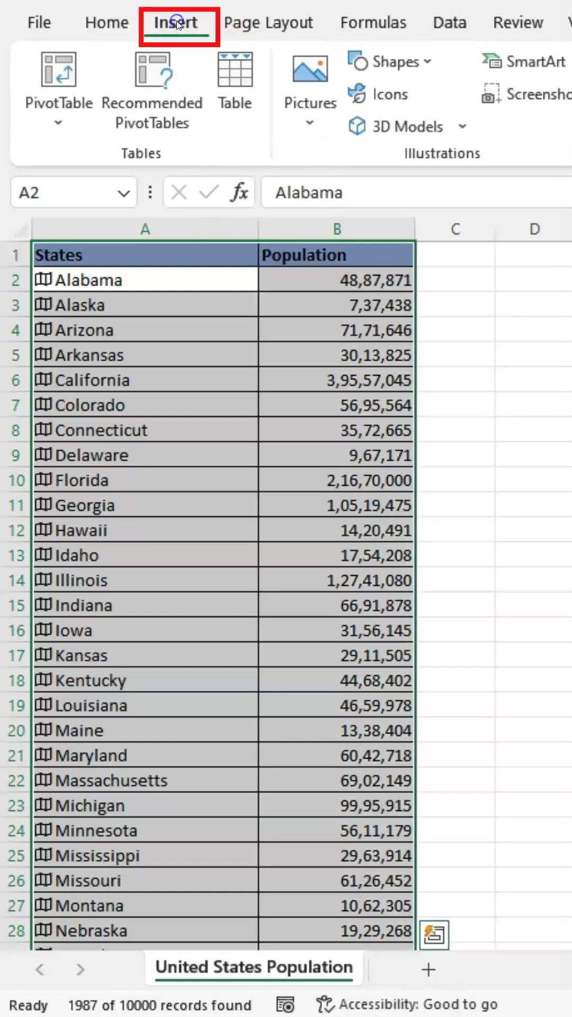
Task: Click the formula bar showing Alabama
Action: click(x=413, y=192)
